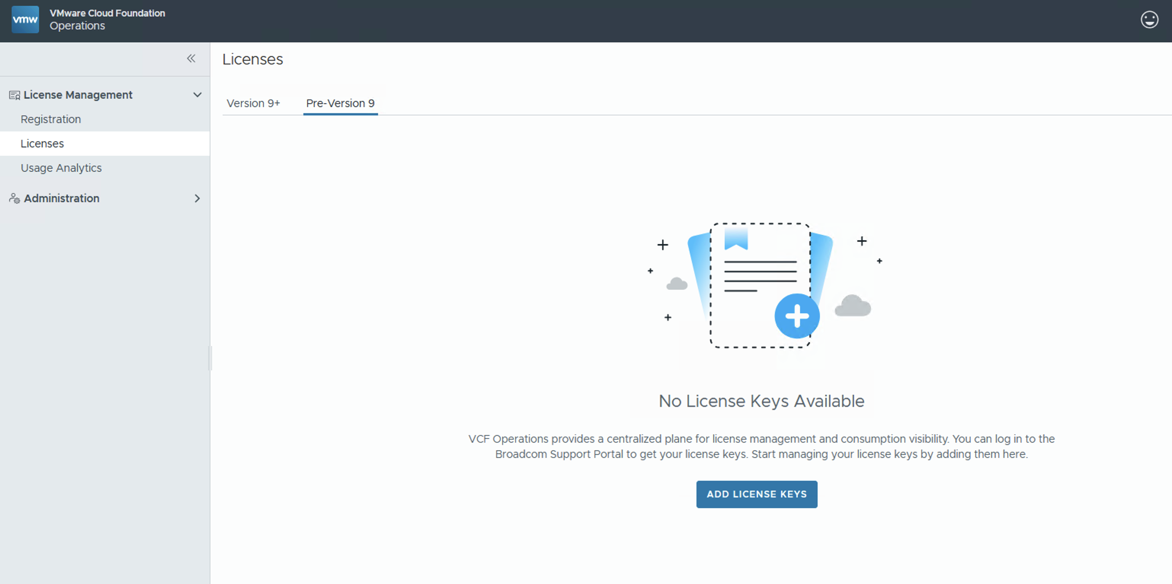Expand the Administration chevron arrow
Screen dimensions: 1172x584
[x=197, y=199]
